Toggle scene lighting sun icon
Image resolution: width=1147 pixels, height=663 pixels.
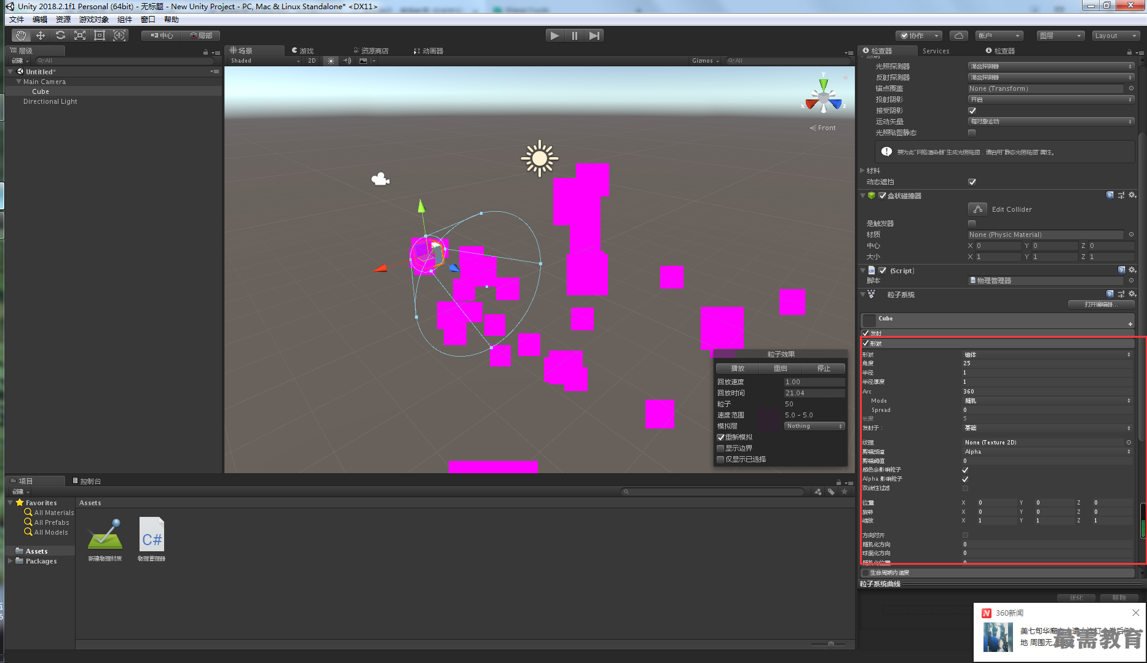(331, 61)
